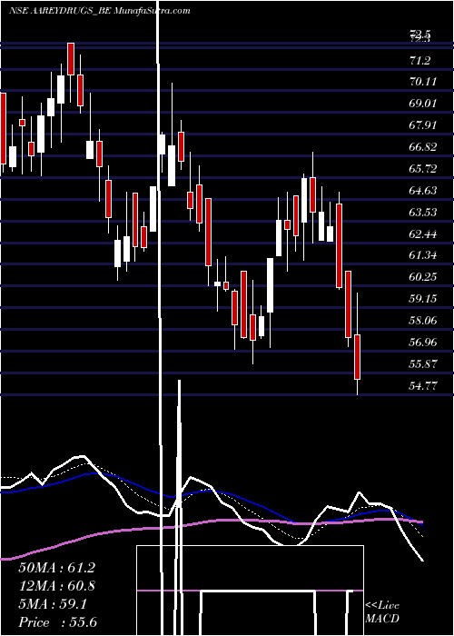The image size is (454, 636).
Task: Click the 67.91 price axis label
Action: pyautogui.click(x=423, y=125)
